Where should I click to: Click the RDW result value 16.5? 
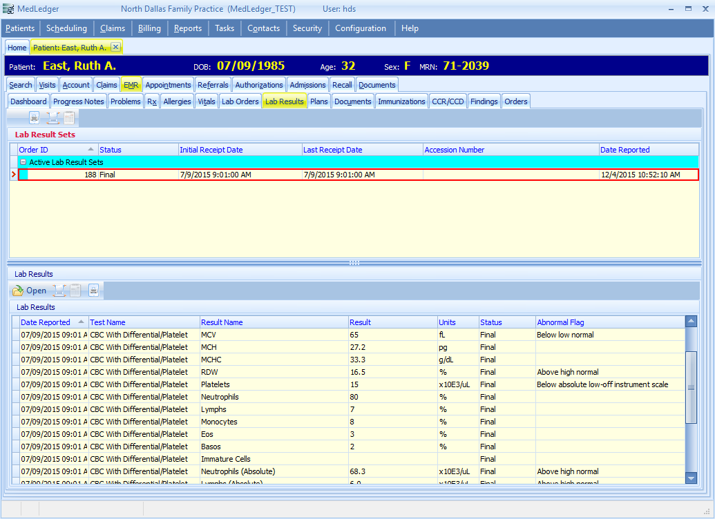point(358,372)
